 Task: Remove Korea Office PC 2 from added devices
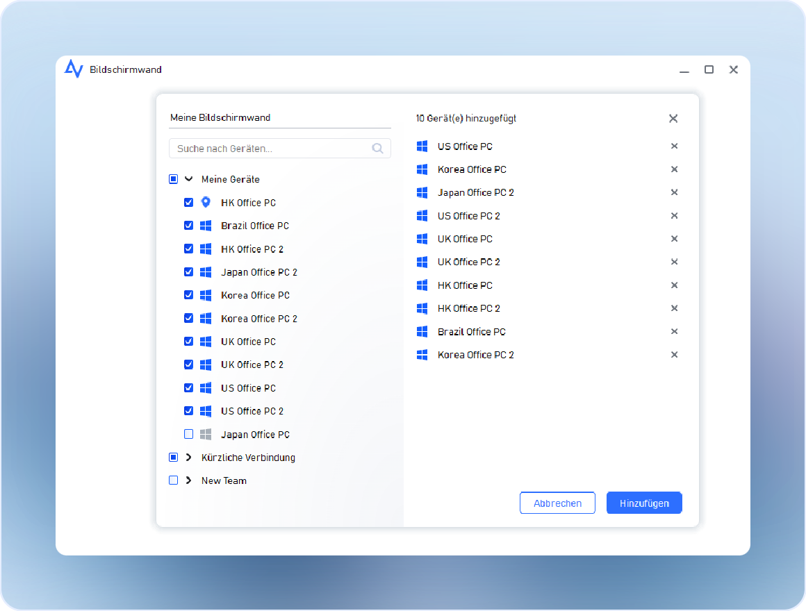tap(674, 355)
